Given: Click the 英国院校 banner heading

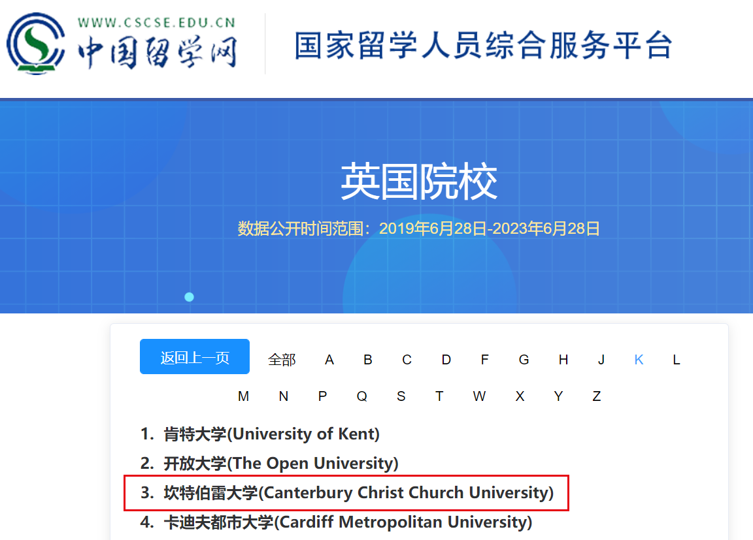Looking at the screenshot, I should 419,182.
